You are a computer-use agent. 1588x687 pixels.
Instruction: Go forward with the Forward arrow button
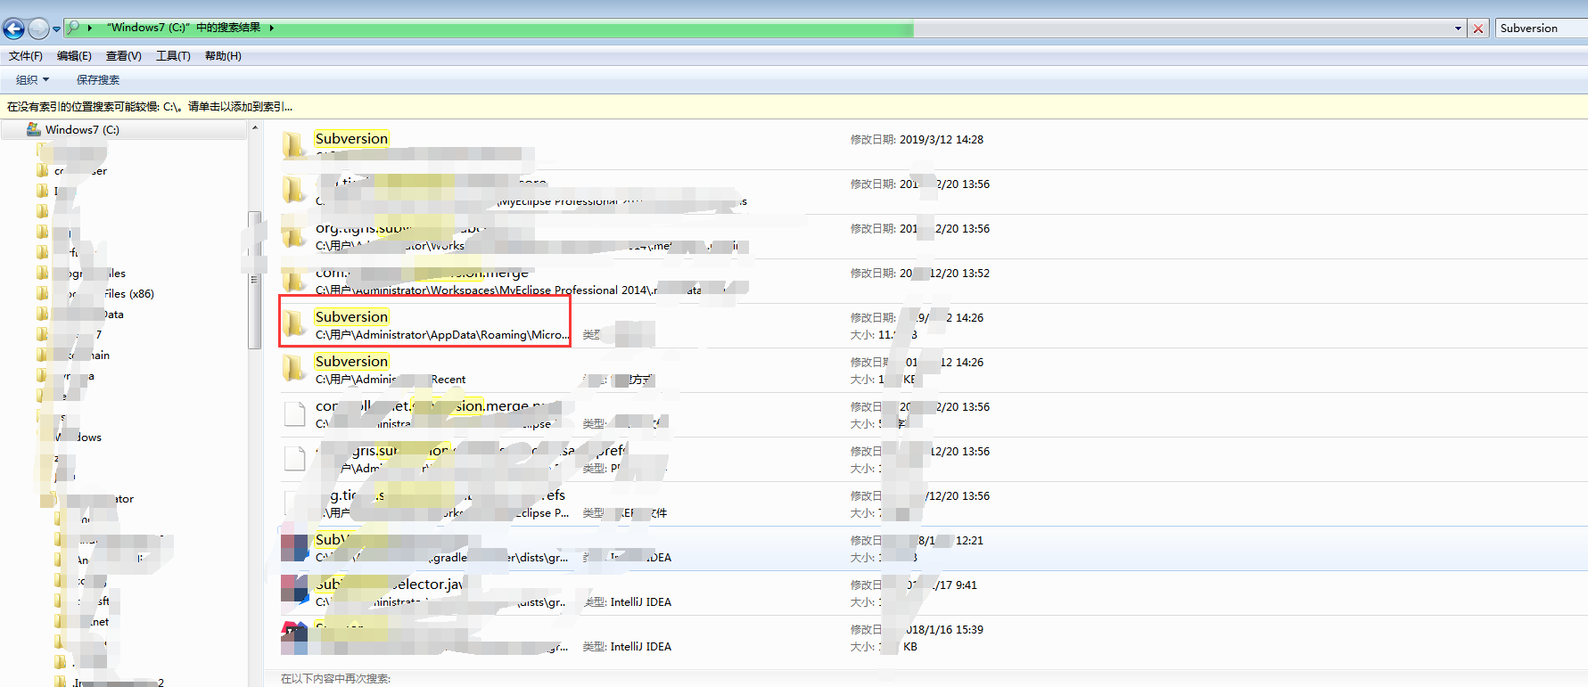tap(38, 29)
